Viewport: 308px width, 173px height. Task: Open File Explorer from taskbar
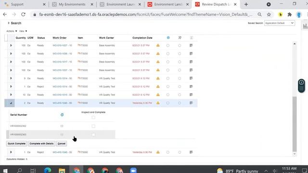point(62,171)
